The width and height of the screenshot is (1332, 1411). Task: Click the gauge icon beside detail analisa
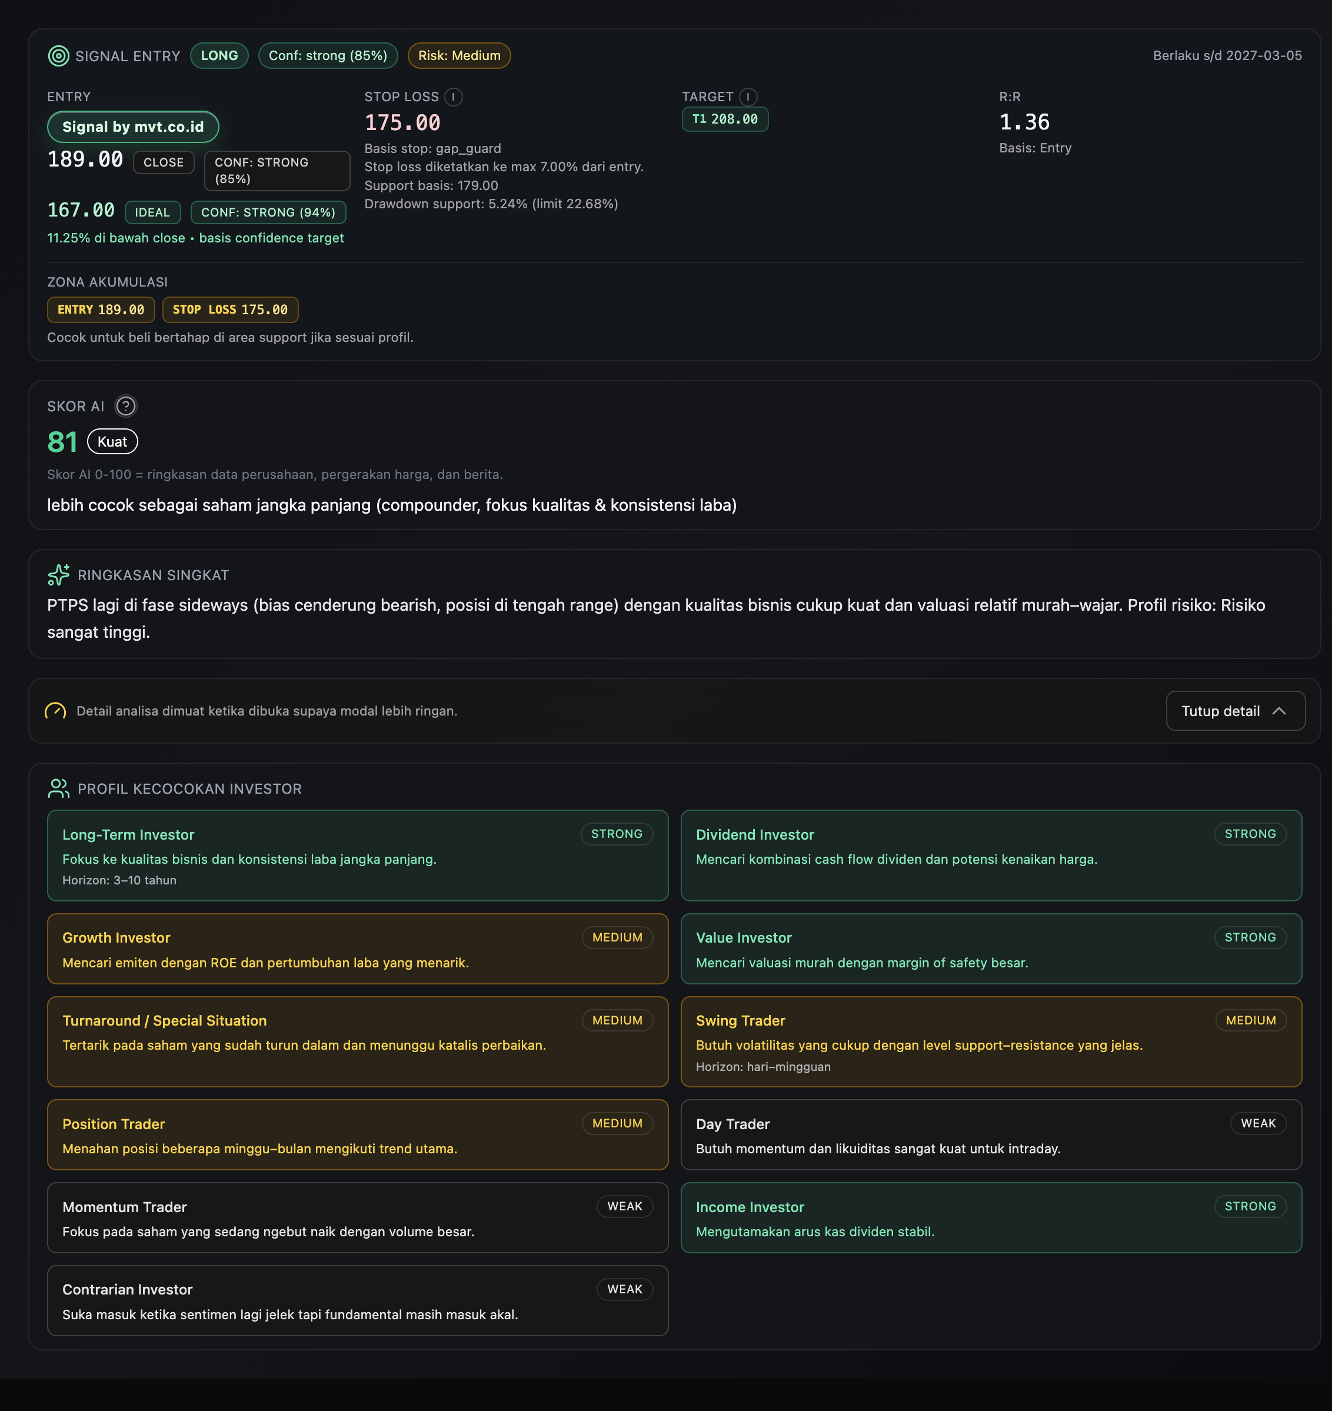point(55,711)
